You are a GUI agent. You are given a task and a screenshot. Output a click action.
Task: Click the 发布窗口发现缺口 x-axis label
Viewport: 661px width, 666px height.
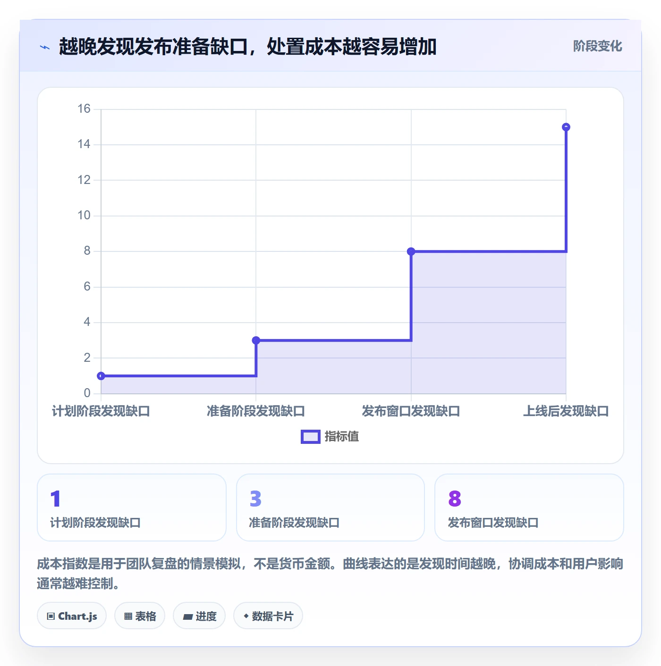[411, 411]
